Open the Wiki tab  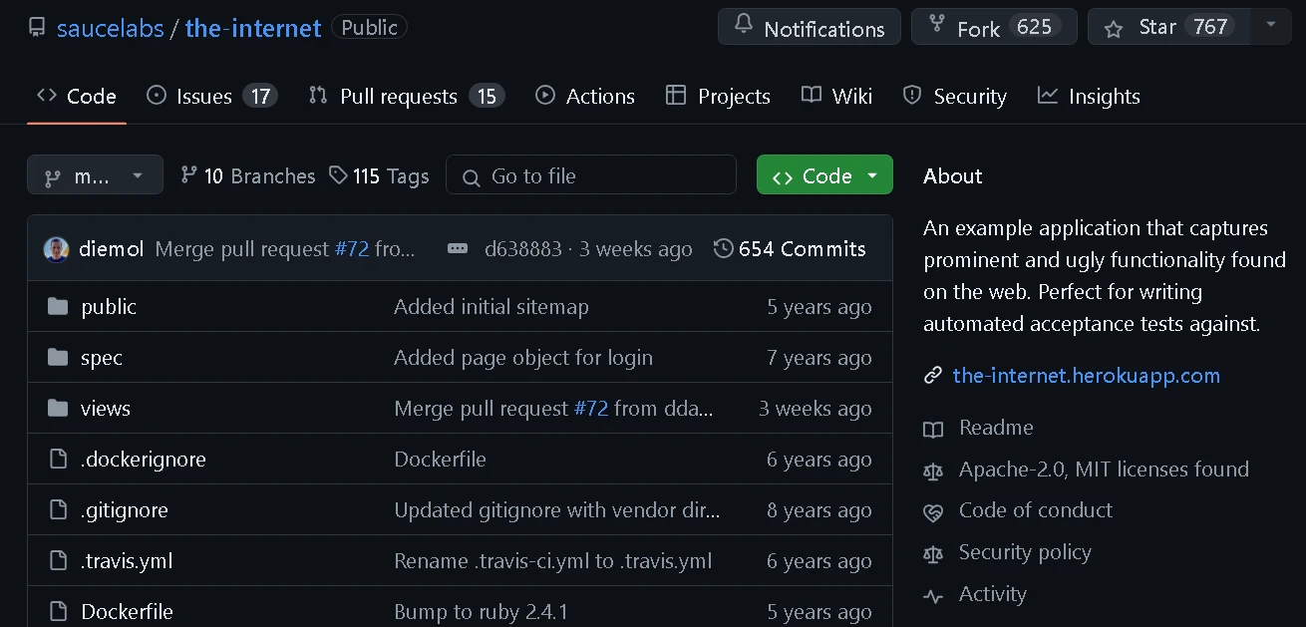click(x=836, y=96)
